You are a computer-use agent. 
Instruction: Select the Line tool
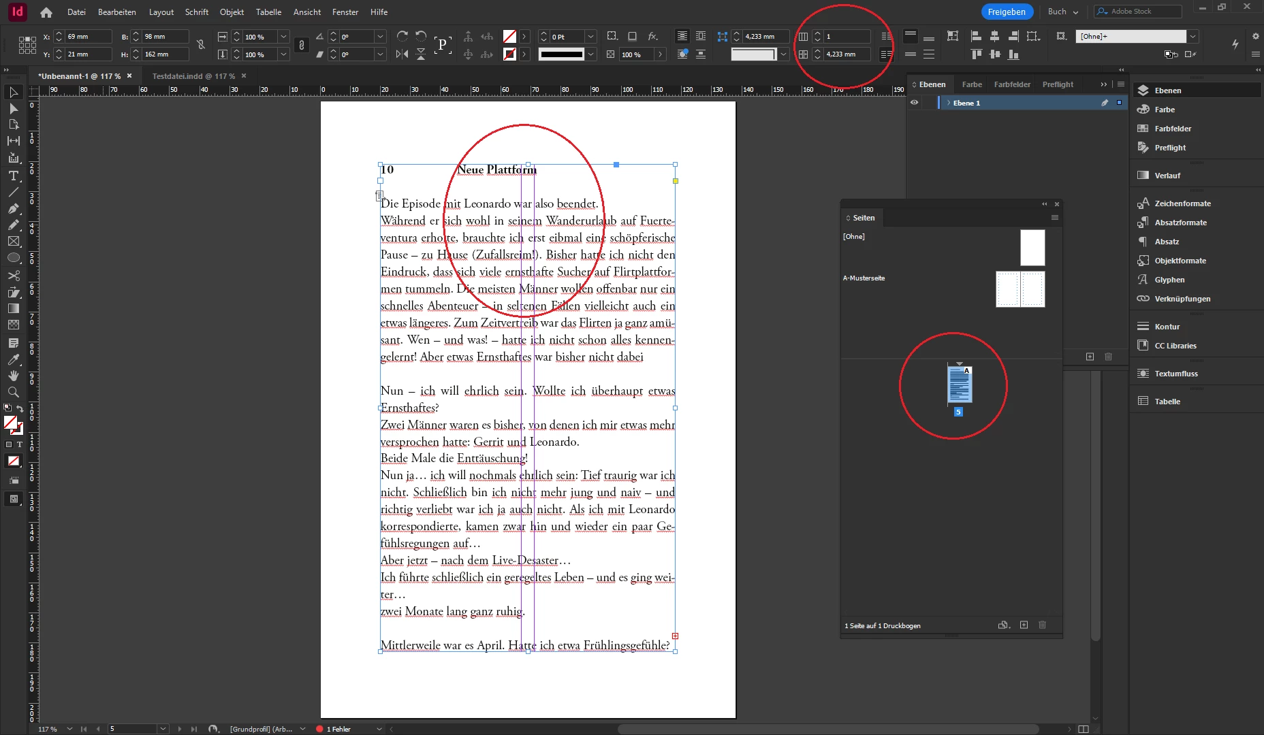click(13, 192)
